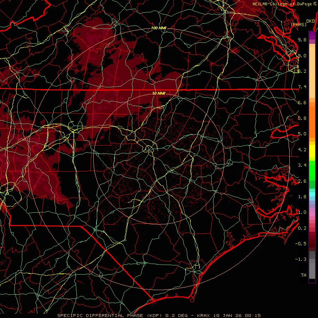Screen dimensions: 318x318
Task: Click the 4.2 value on color scale
Action: point(302,150)
